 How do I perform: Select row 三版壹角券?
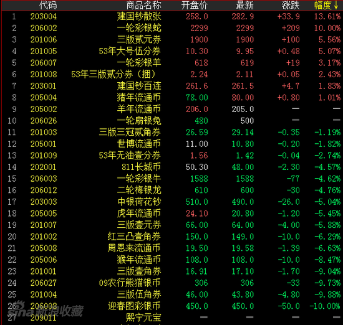click(172, 271)
